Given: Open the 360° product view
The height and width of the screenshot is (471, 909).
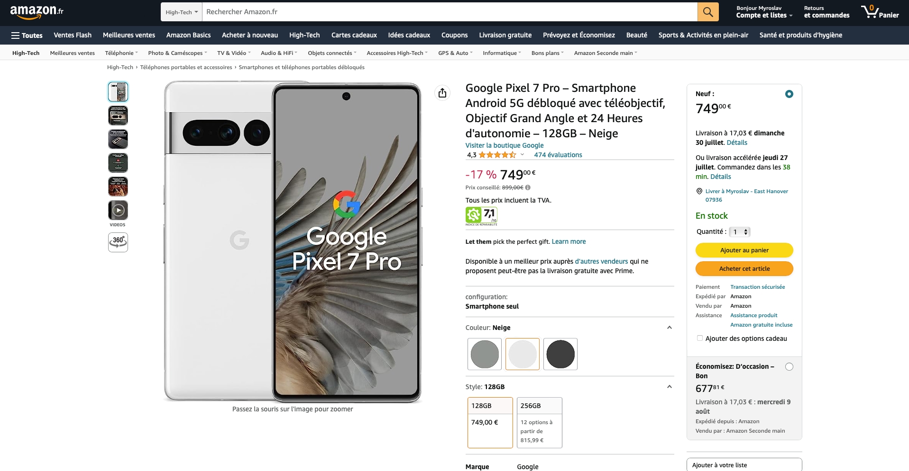Looking at the screenshot, I should point(118,242).
